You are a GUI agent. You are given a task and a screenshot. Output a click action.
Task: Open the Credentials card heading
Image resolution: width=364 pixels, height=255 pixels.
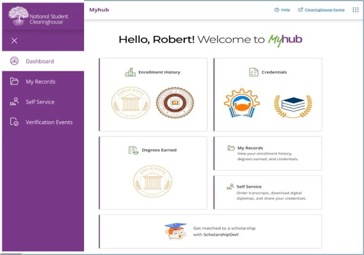pos(274,72)
